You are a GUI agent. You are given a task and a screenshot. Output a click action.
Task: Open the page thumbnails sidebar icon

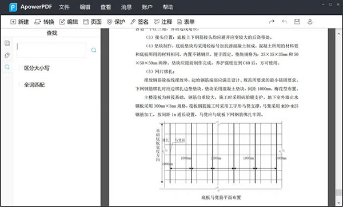tap(7, 43)
